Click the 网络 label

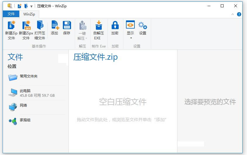click(23, 105)
